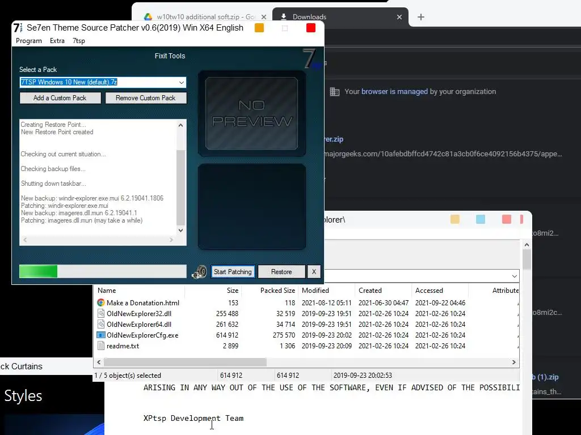
Task: Sort archive list by Created column
Action: [370, 291]
